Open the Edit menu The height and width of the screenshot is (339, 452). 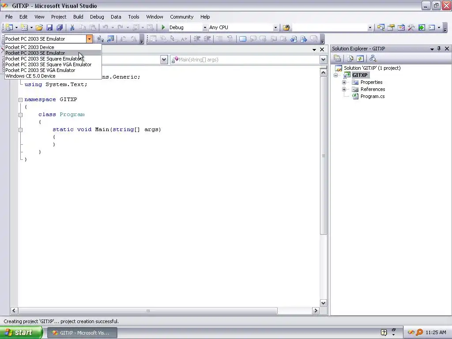pyautogui.click(x=23, y=17)
